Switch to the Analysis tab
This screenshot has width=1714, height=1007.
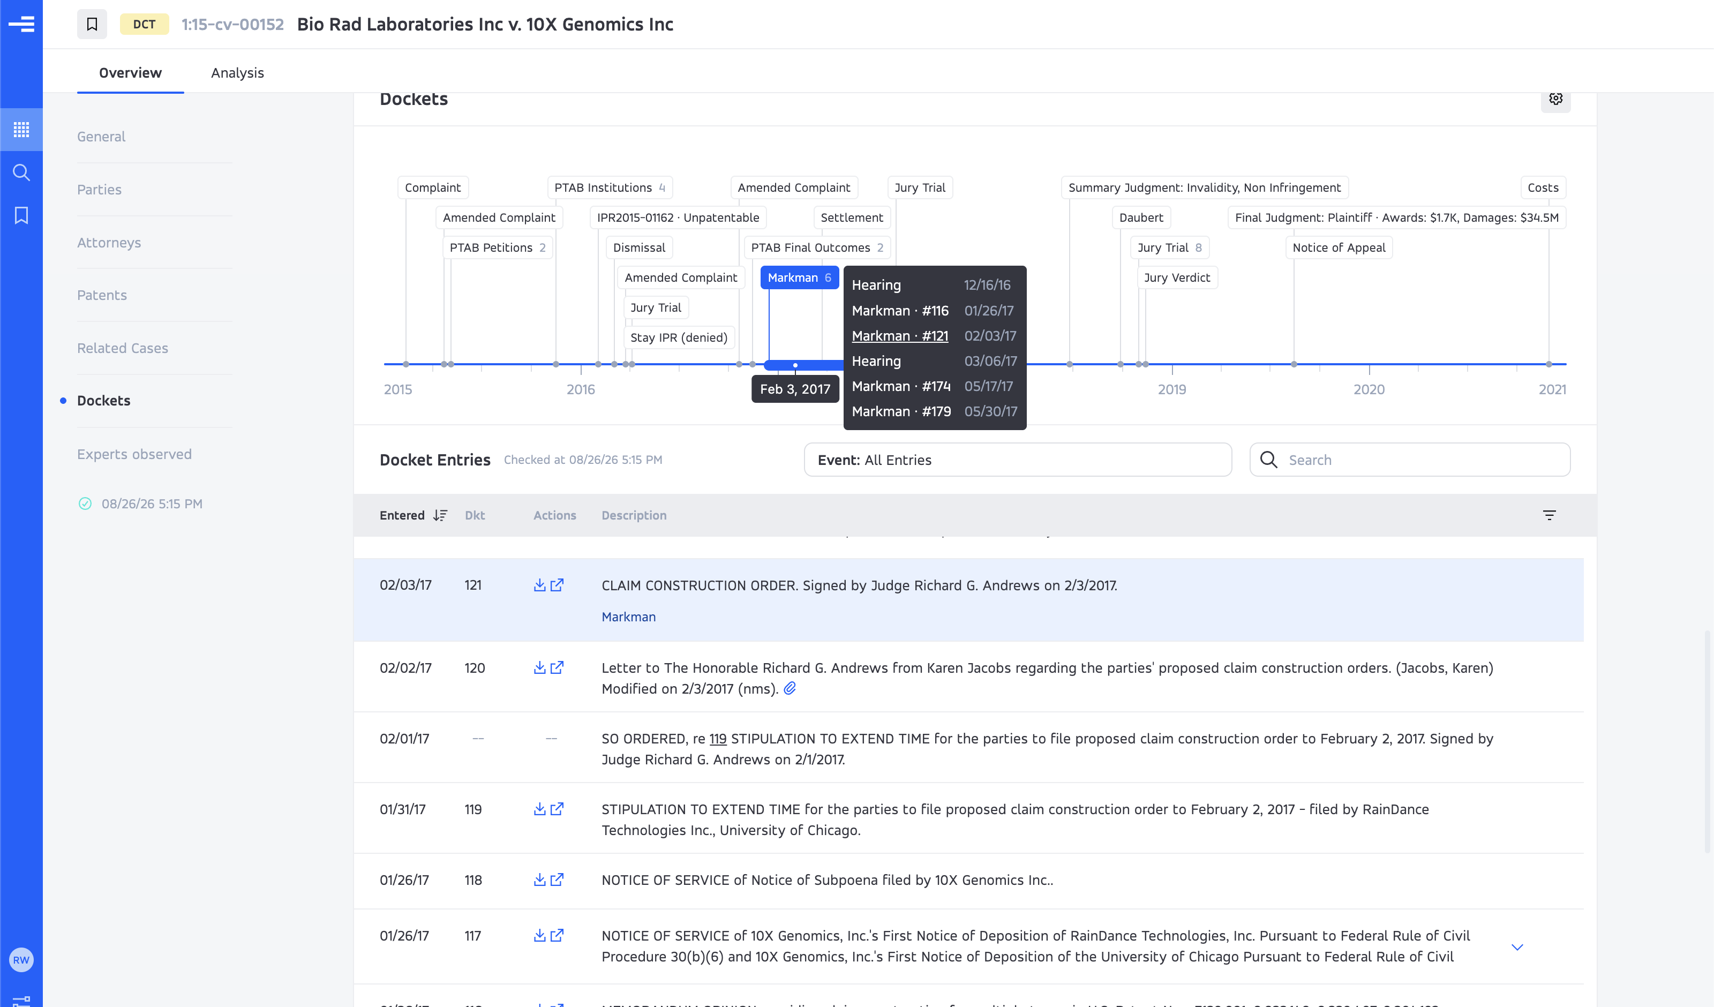(237, 73)
